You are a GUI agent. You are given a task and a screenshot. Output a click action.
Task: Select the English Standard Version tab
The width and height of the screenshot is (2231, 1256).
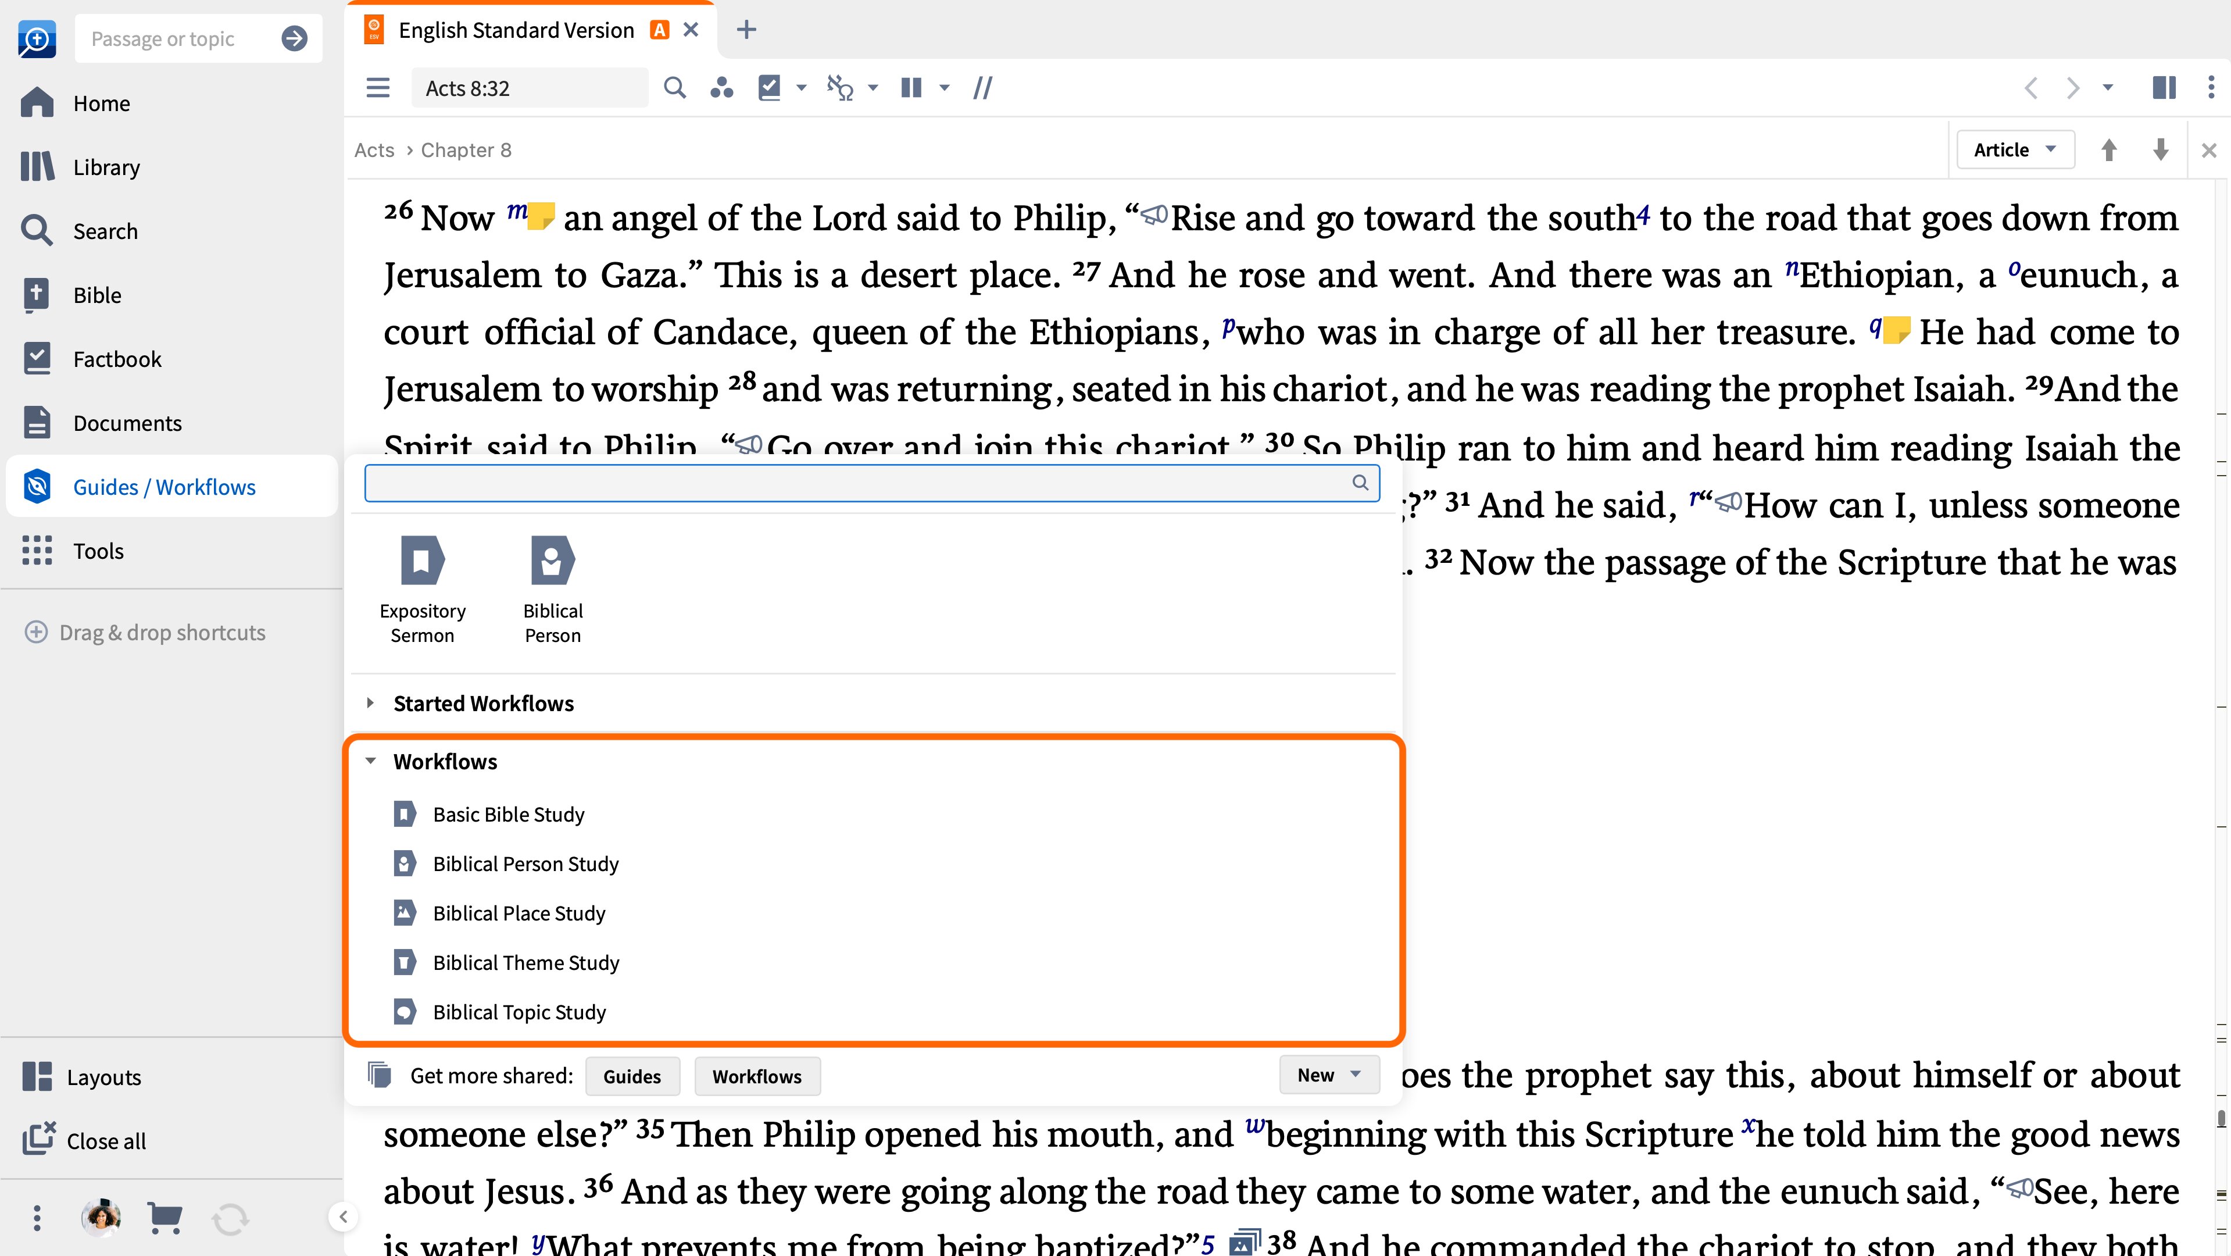(516, 30)
